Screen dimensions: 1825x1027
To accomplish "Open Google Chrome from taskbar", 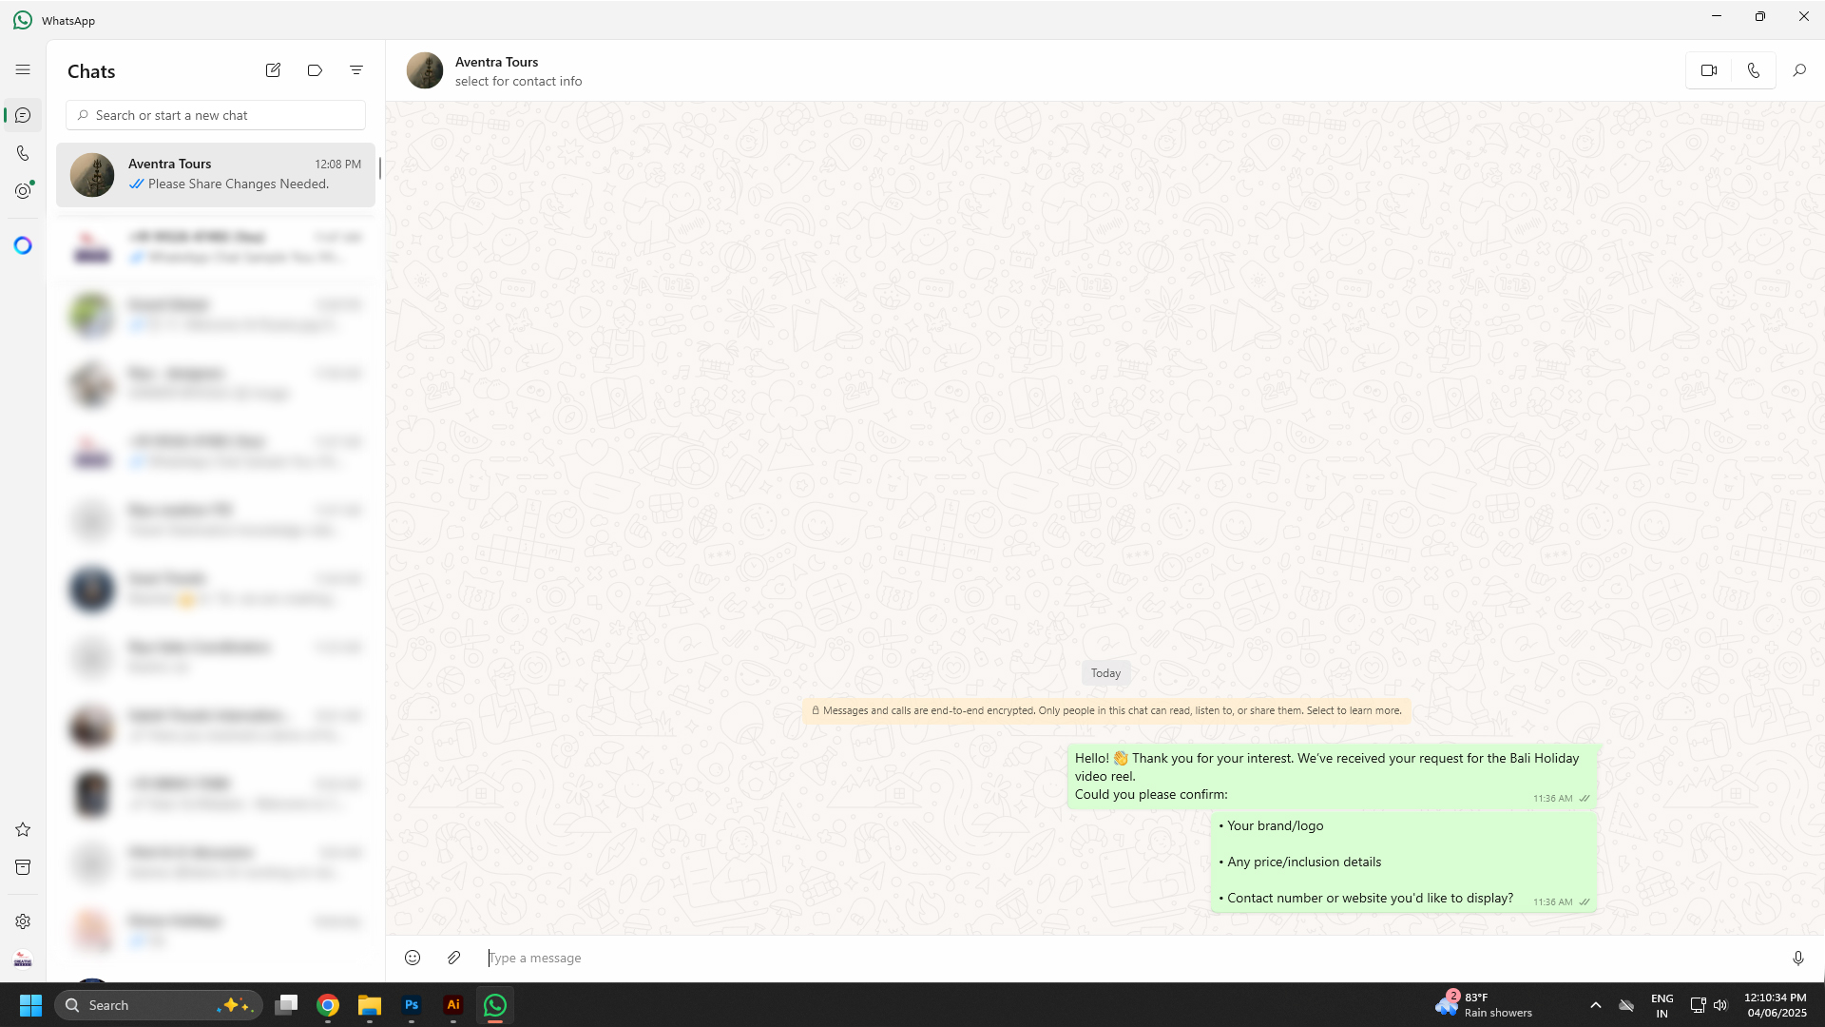I will click(328, 1005).
